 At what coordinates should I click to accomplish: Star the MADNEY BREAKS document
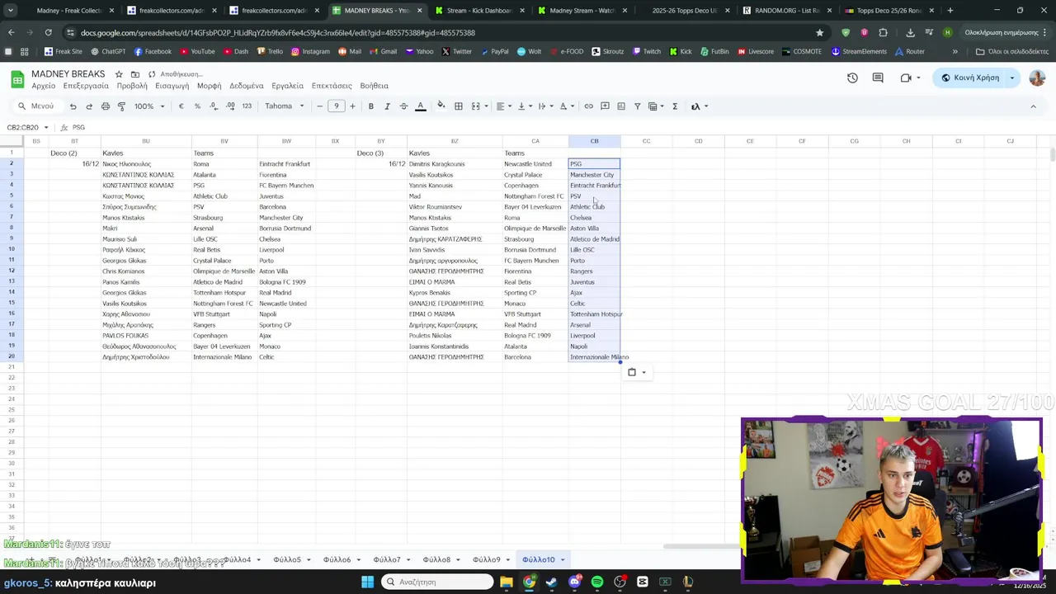point(119,74)
